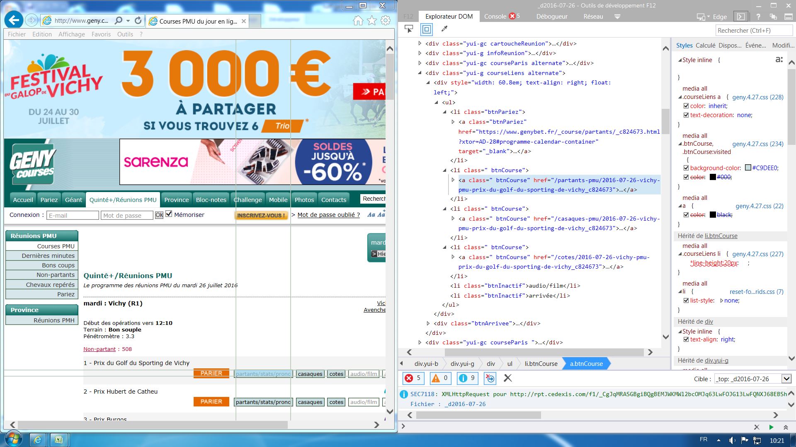Click the DOM element highlighting icon
Viewport: 796px width, 447px height.
click(x=426, y=29)
